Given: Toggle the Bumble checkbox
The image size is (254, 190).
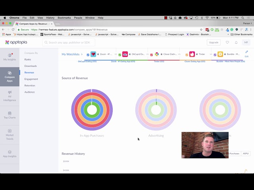Looking at the screenshot, I should pos(215,55).
